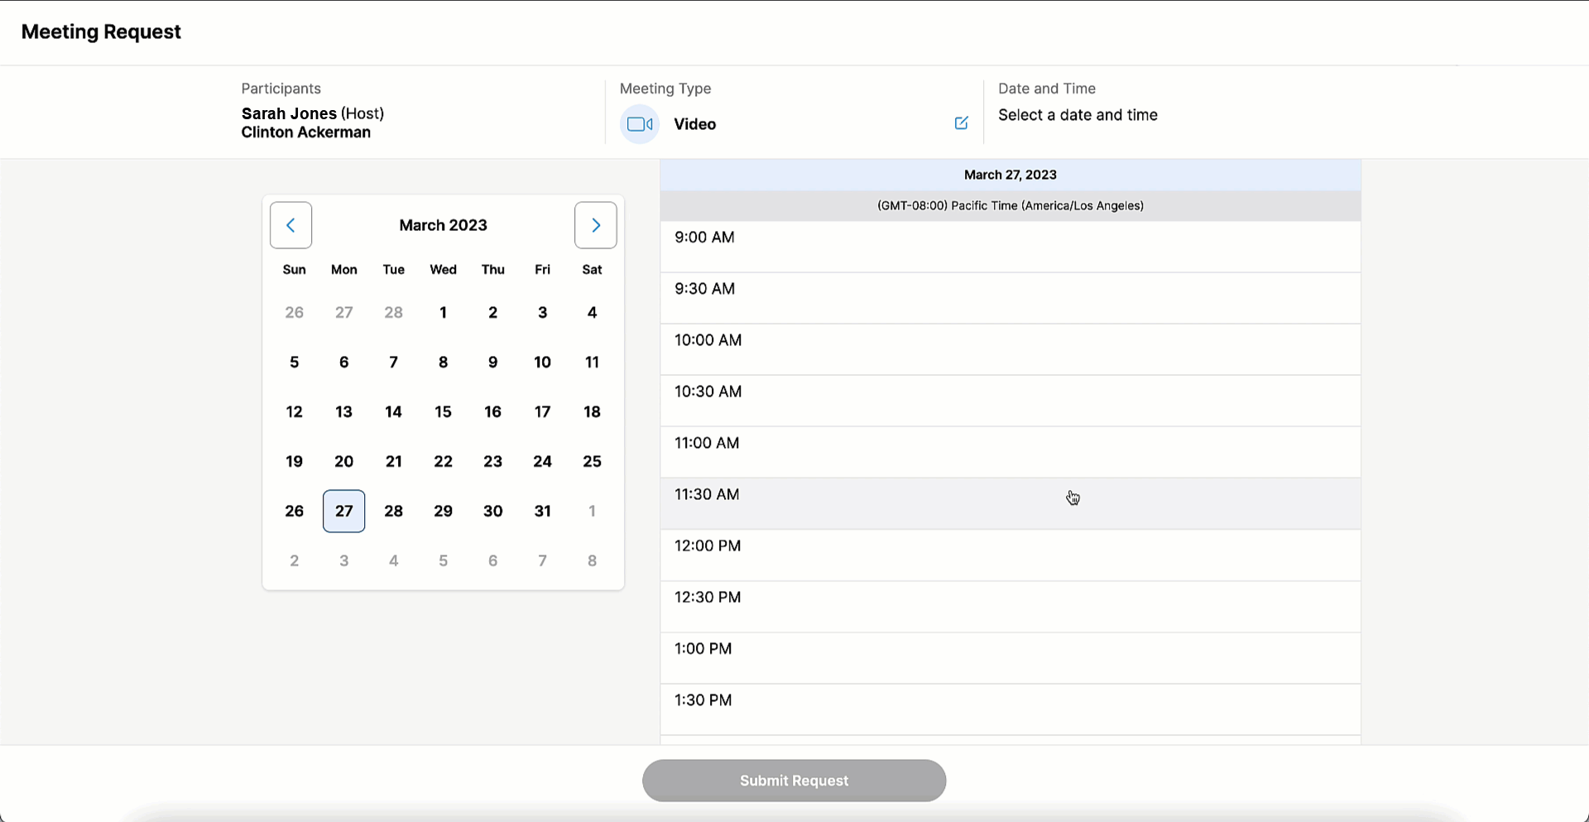Viewport: 1589px width, 822px height.
Task: Go to previous month with left chevron
Action: [290, 225]
